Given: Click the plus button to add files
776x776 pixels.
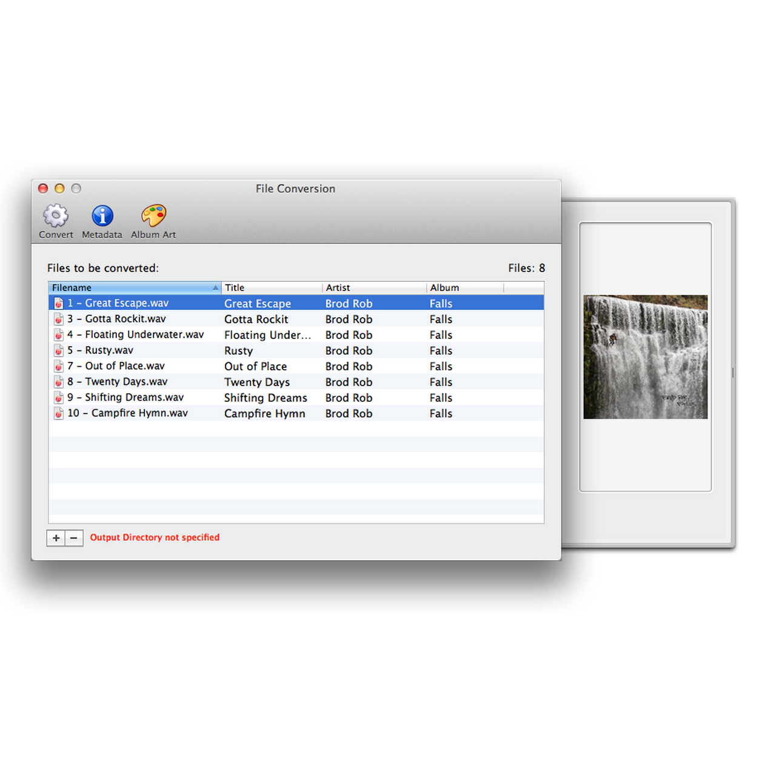Looking at the screenshot, I should point(56,538).
